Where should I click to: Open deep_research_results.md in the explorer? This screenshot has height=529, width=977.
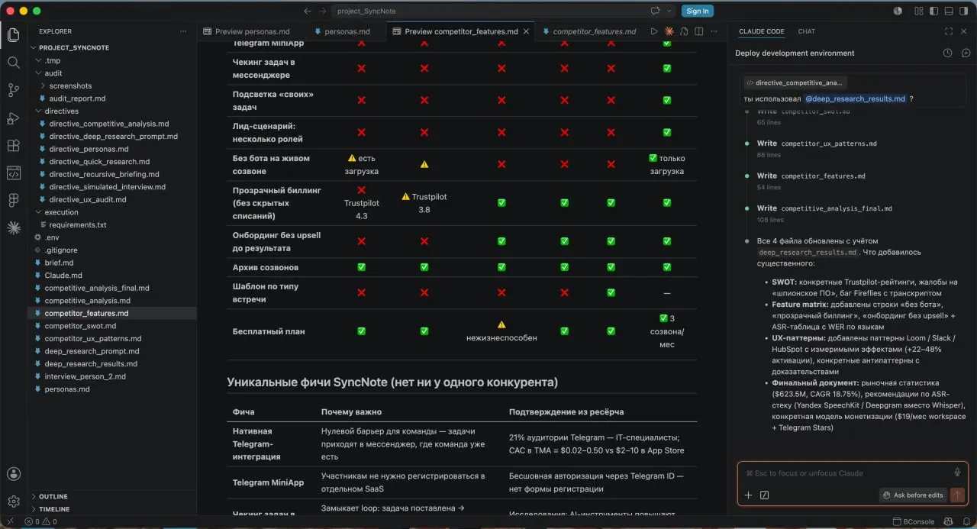coord(91,363)
